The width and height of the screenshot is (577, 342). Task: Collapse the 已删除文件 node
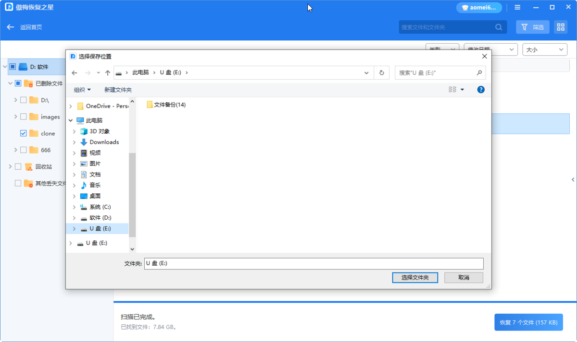(10, 83)
